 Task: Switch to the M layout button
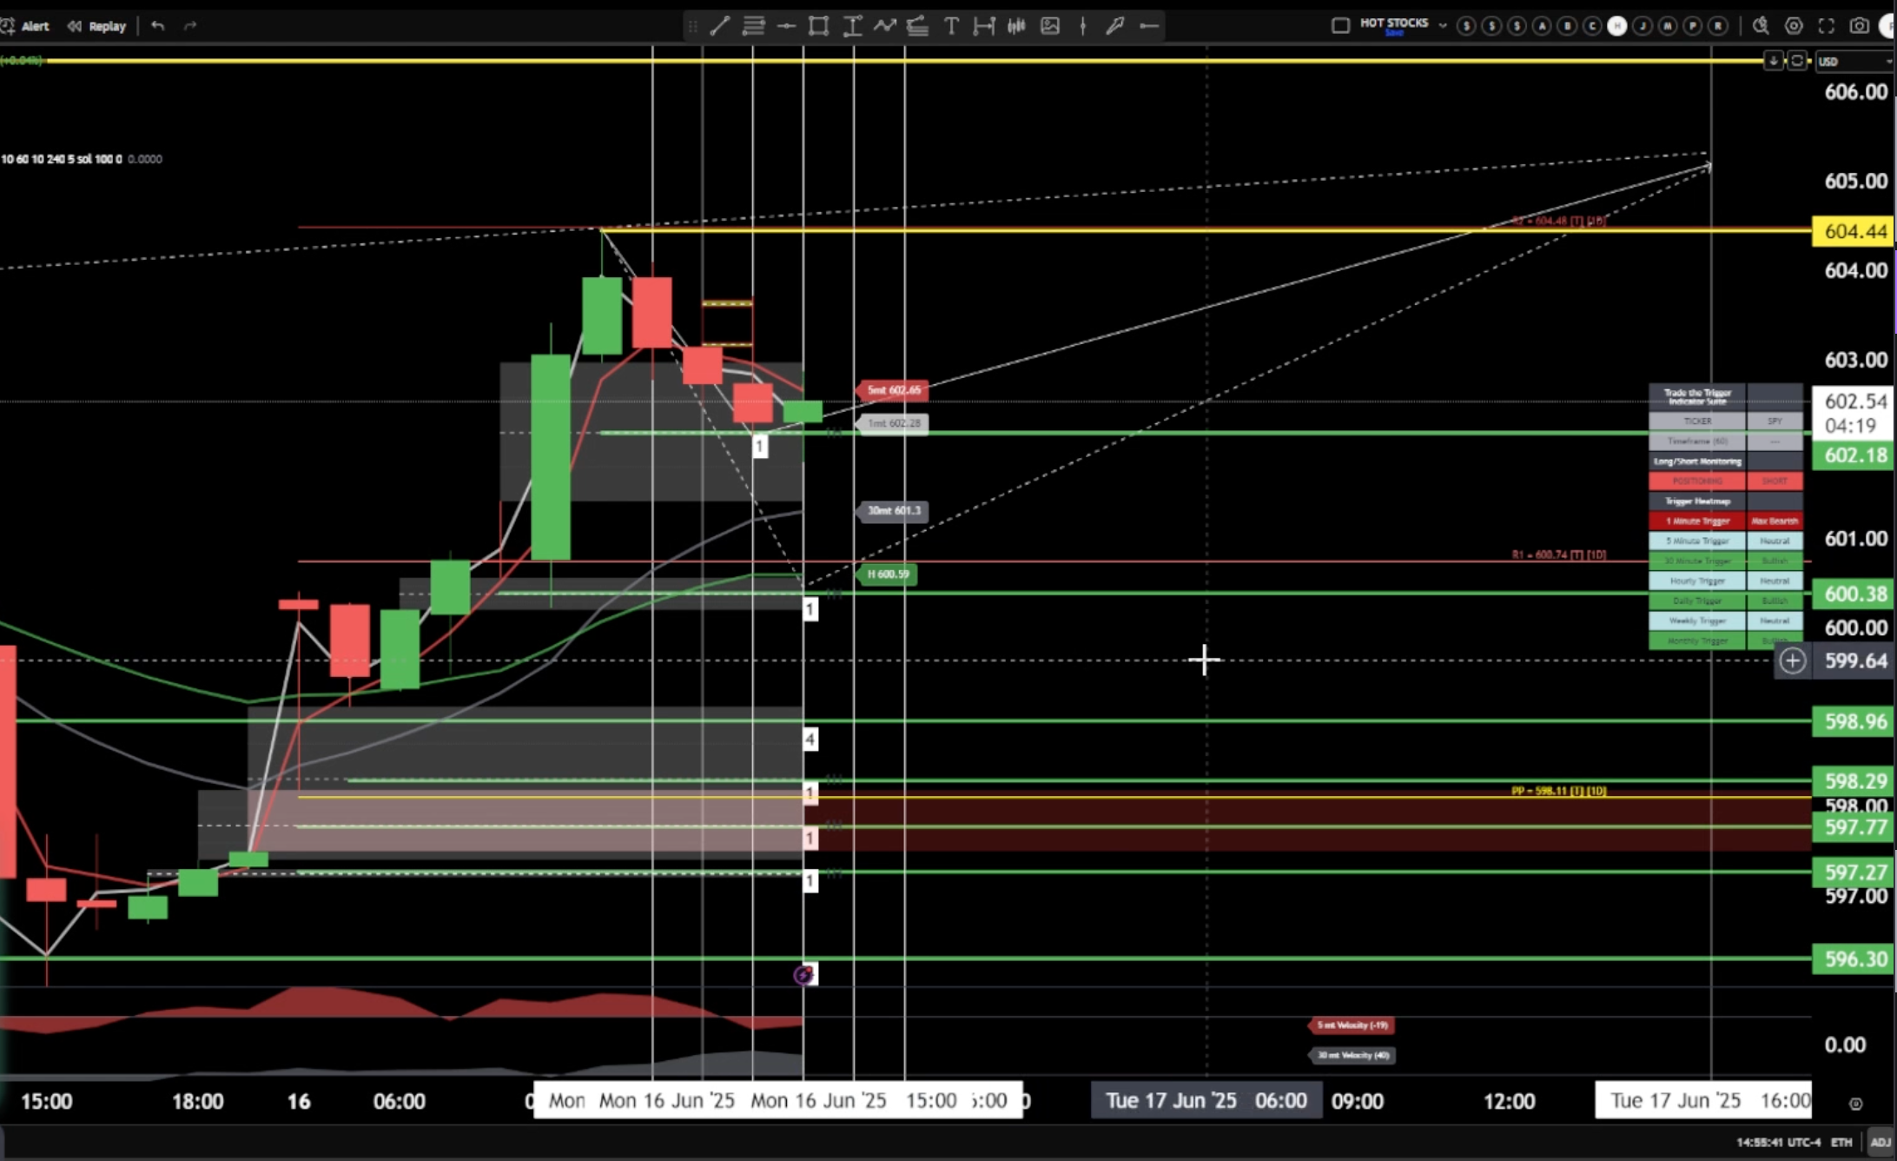[1667, 26]
